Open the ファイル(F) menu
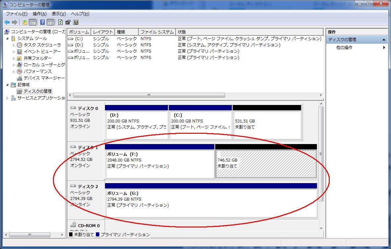The height and width of the screenshot is (249, 391). coord(17,14)
